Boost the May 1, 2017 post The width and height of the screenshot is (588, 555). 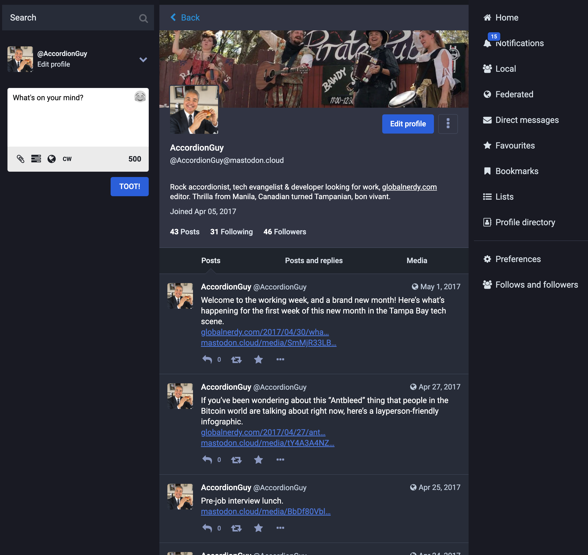236,359
